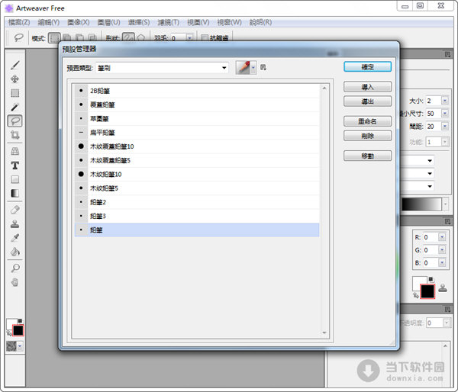The width and height of the screenshot is (458, 392).
Task: Select freehand lasso shape option
Action: click(x=128, y=38)
